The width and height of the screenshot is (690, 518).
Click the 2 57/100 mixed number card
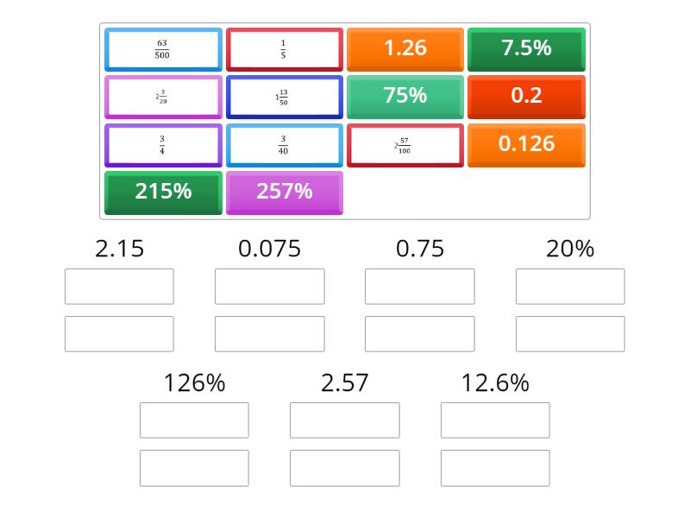(x=405, y=145)
